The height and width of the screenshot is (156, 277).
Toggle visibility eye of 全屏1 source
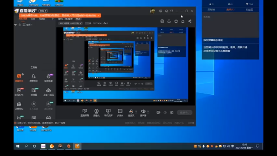[x=16, y=25]
